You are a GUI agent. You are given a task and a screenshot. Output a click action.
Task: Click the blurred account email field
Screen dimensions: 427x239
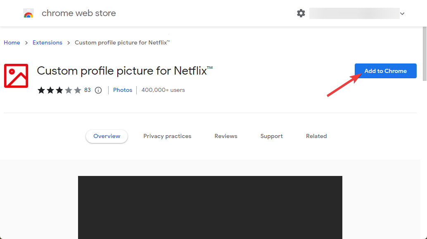(x=355, y=13)
